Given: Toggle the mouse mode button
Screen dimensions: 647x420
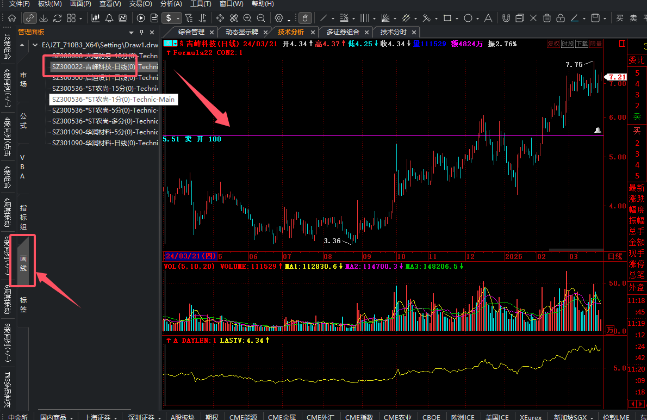Looking at the screenshot, I should tap(305, 18).
